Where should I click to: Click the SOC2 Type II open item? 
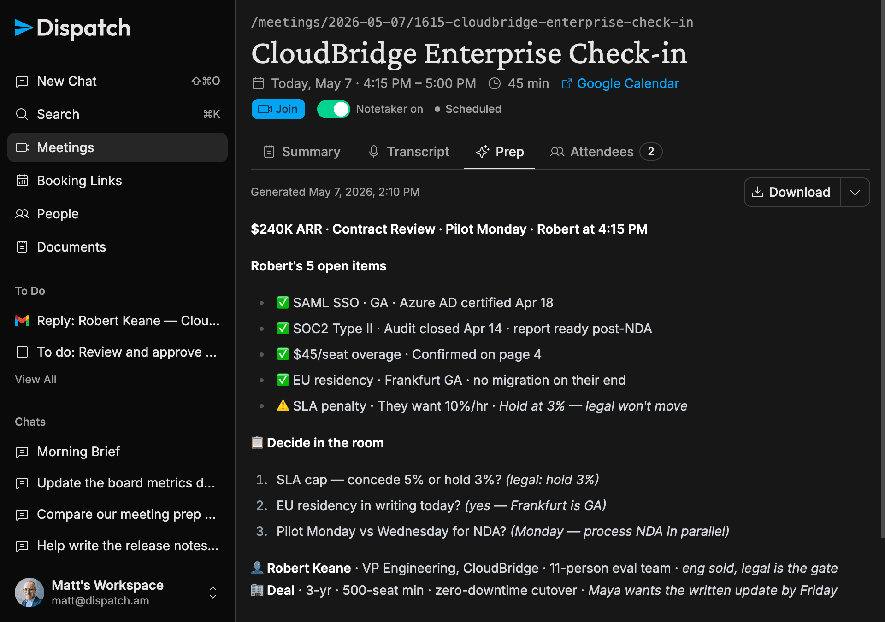tap(464, 329)
